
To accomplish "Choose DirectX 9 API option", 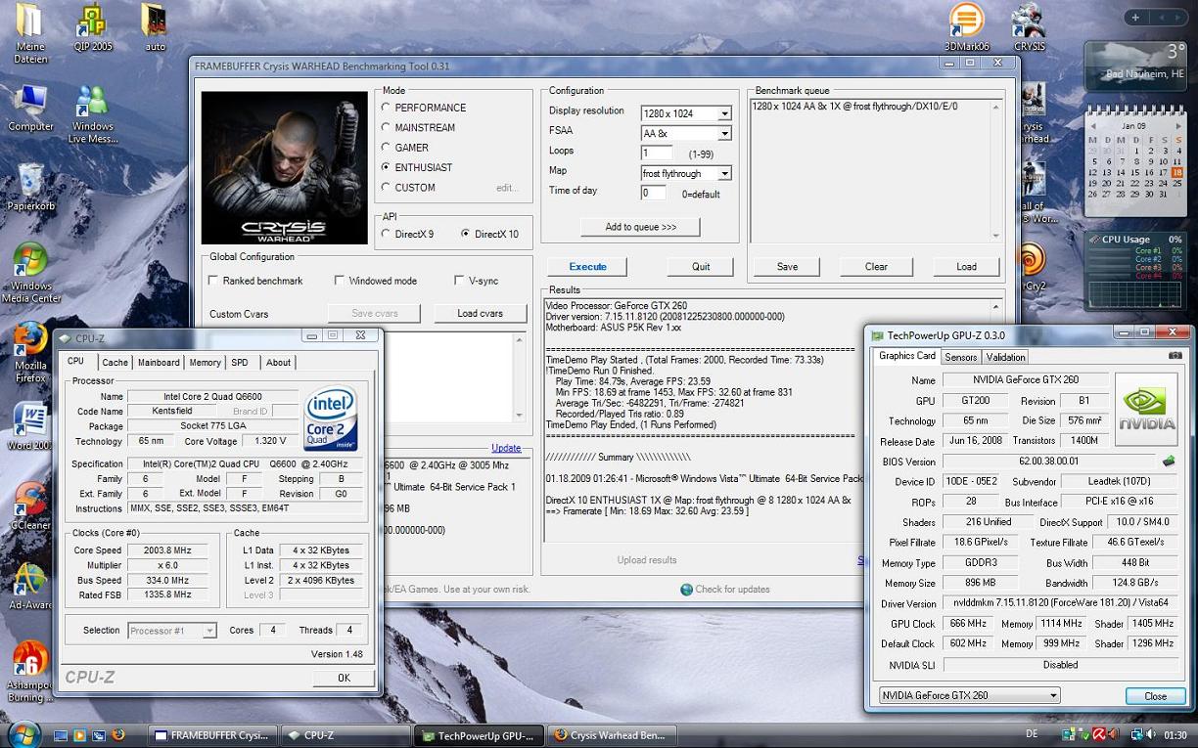I will (x=386, y=234).
